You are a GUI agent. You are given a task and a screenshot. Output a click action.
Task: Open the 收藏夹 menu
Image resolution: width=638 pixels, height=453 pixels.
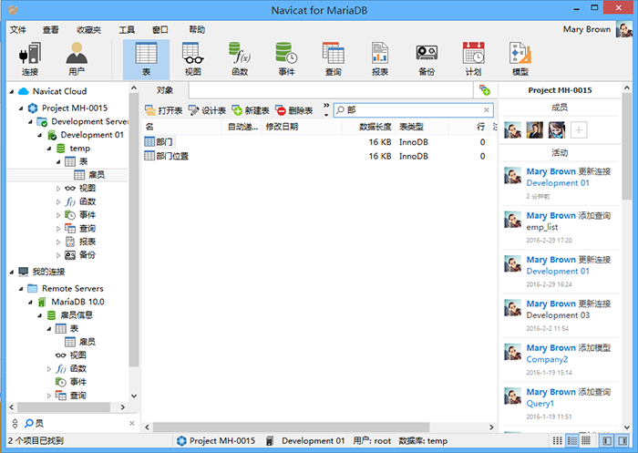tap(88, 30)
